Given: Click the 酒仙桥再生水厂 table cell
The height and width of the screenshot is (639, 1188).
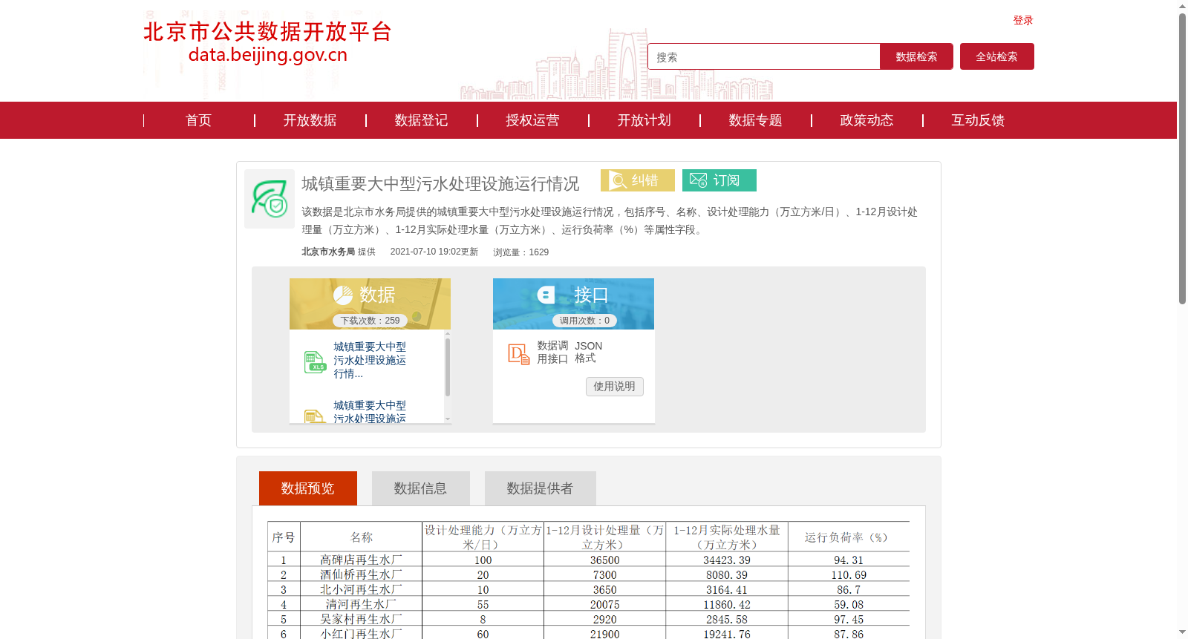Looking at the screenshot, I should (x=362, y=574).
